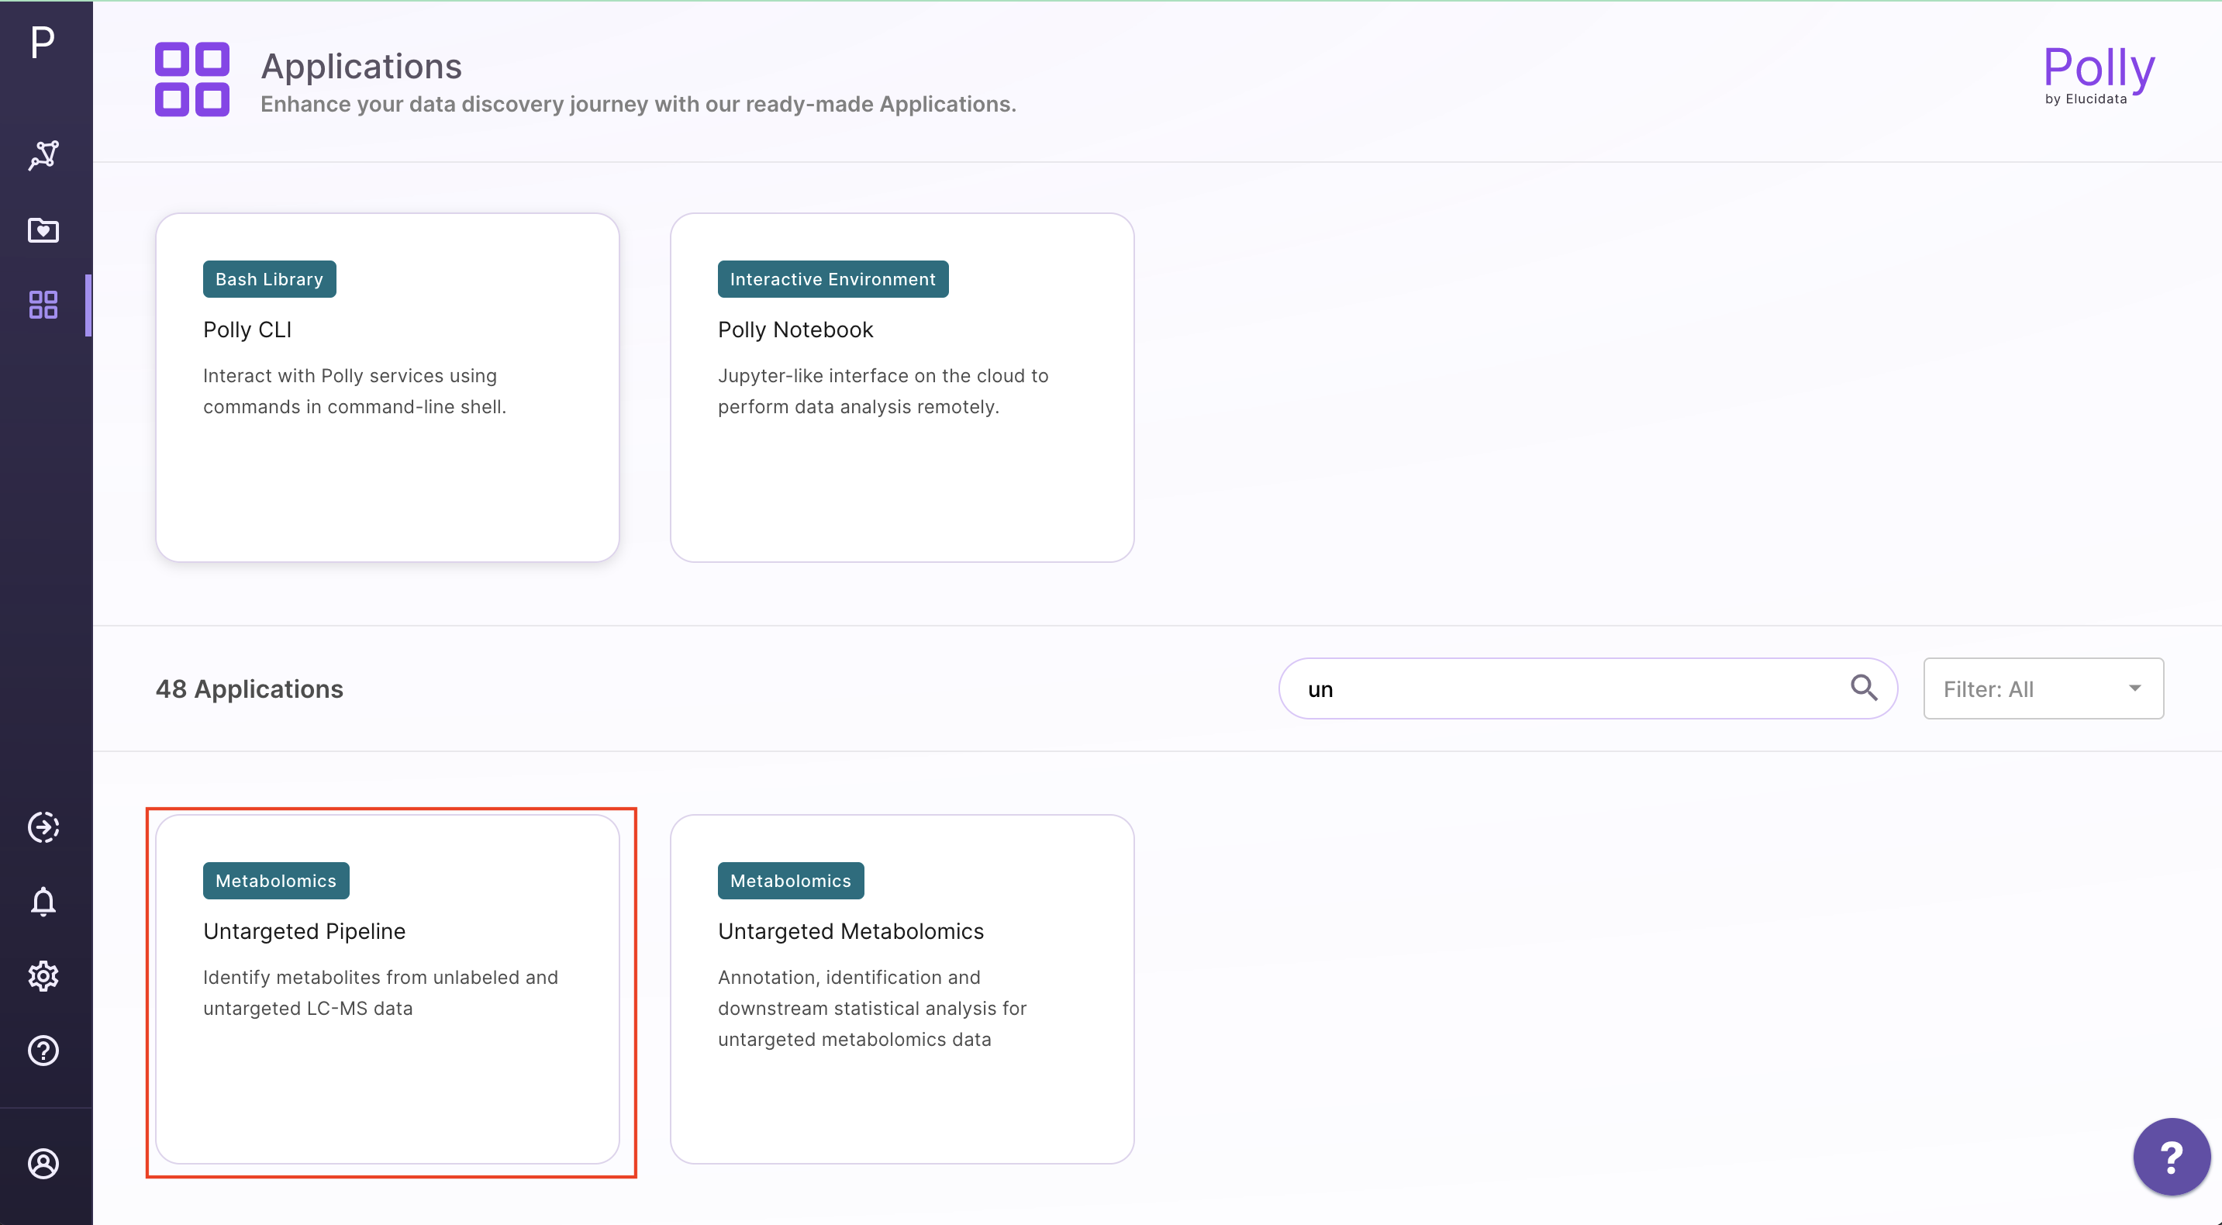Click 'Identify metabolites from unlabeled' description
The height and width of the screenshot is (1225, 2222).
tap(381, 992)
